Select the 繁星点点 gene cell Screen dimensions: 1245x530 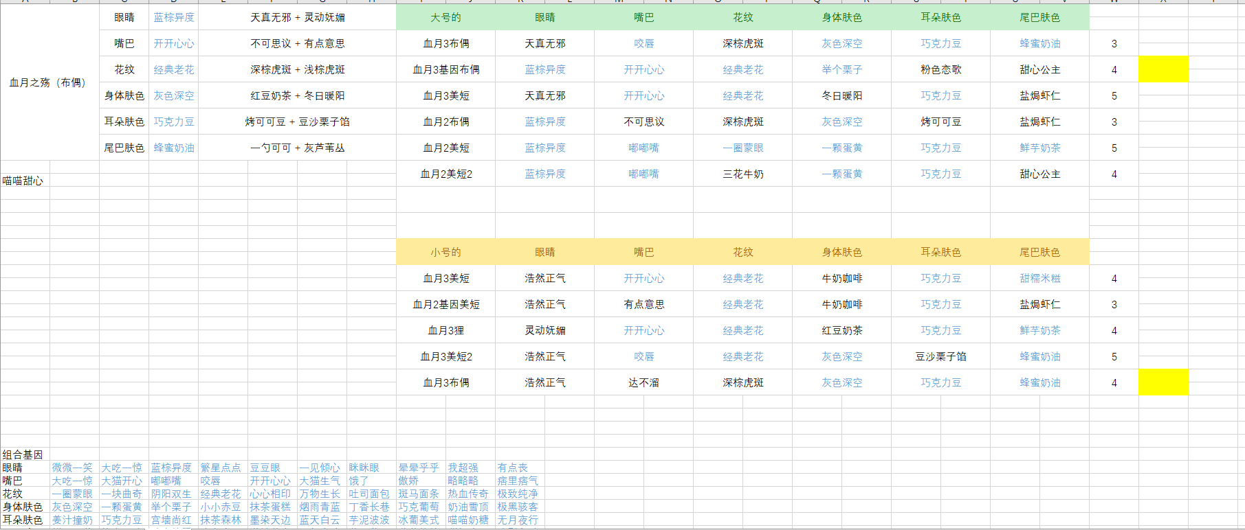[x=223, y=468]
